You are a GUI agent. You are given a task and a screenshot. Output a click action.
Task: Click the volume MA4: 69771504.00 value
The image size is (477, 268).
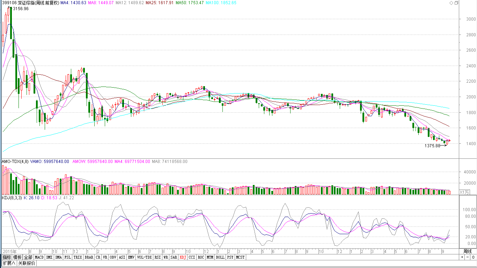[132, 162]
